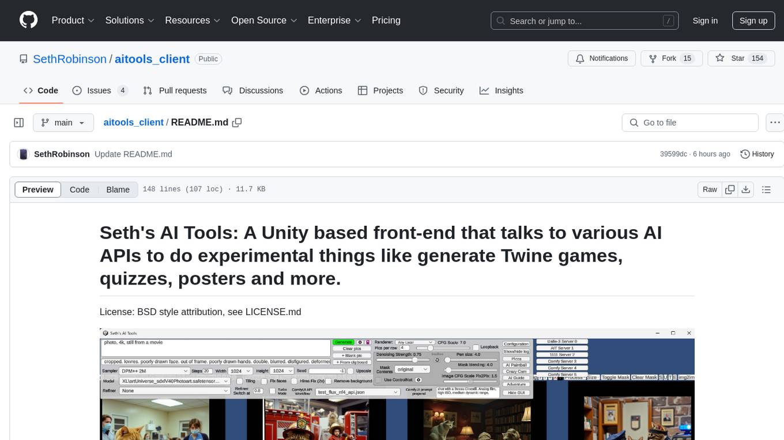Click the License BSD style attribution text
The width and height of the screenshot is (784, 440).
click(x=200, y=312)
